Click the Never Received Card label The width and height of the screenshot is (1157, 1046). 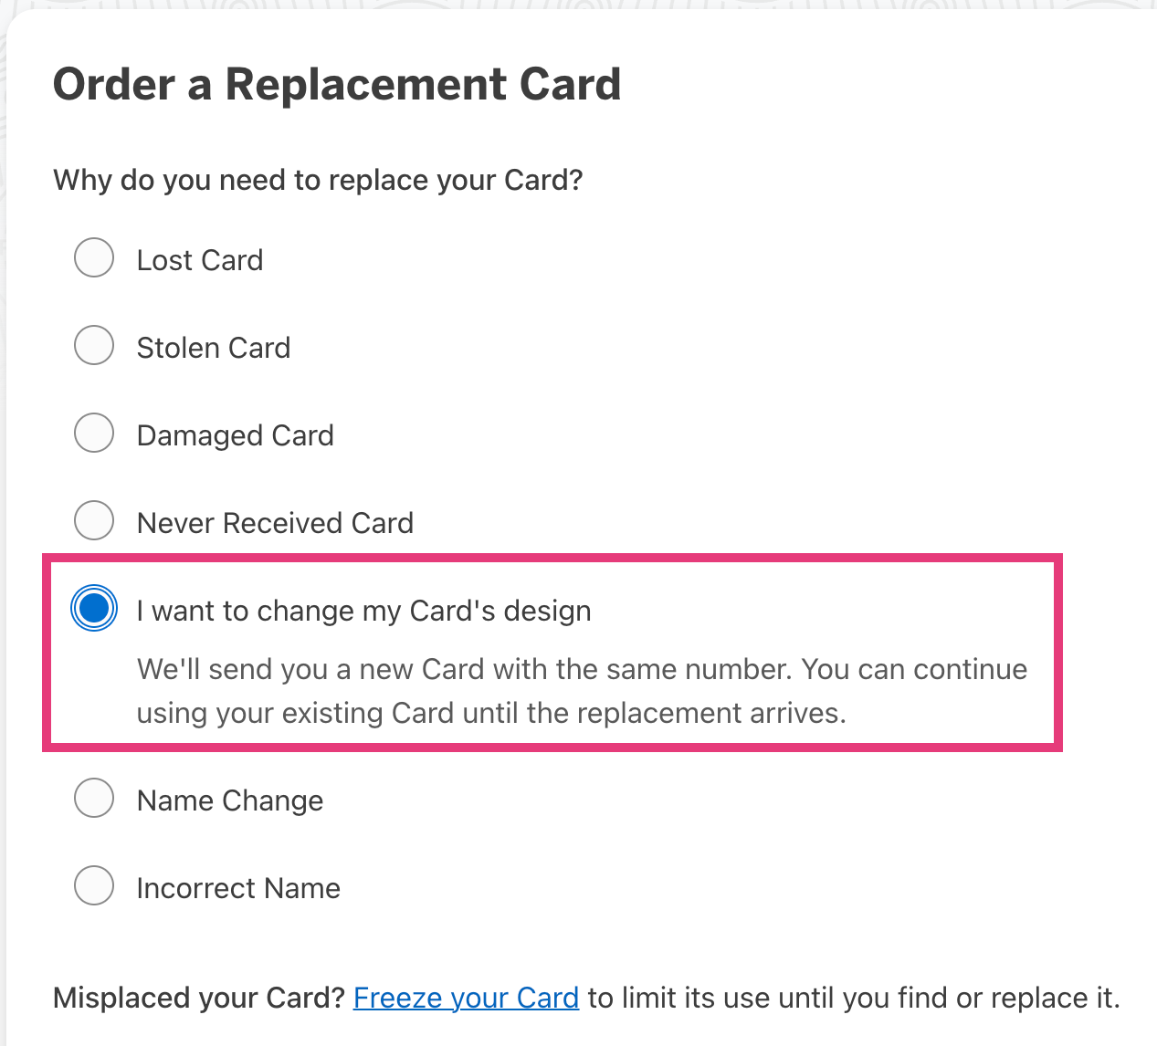(x=275, y=522)
